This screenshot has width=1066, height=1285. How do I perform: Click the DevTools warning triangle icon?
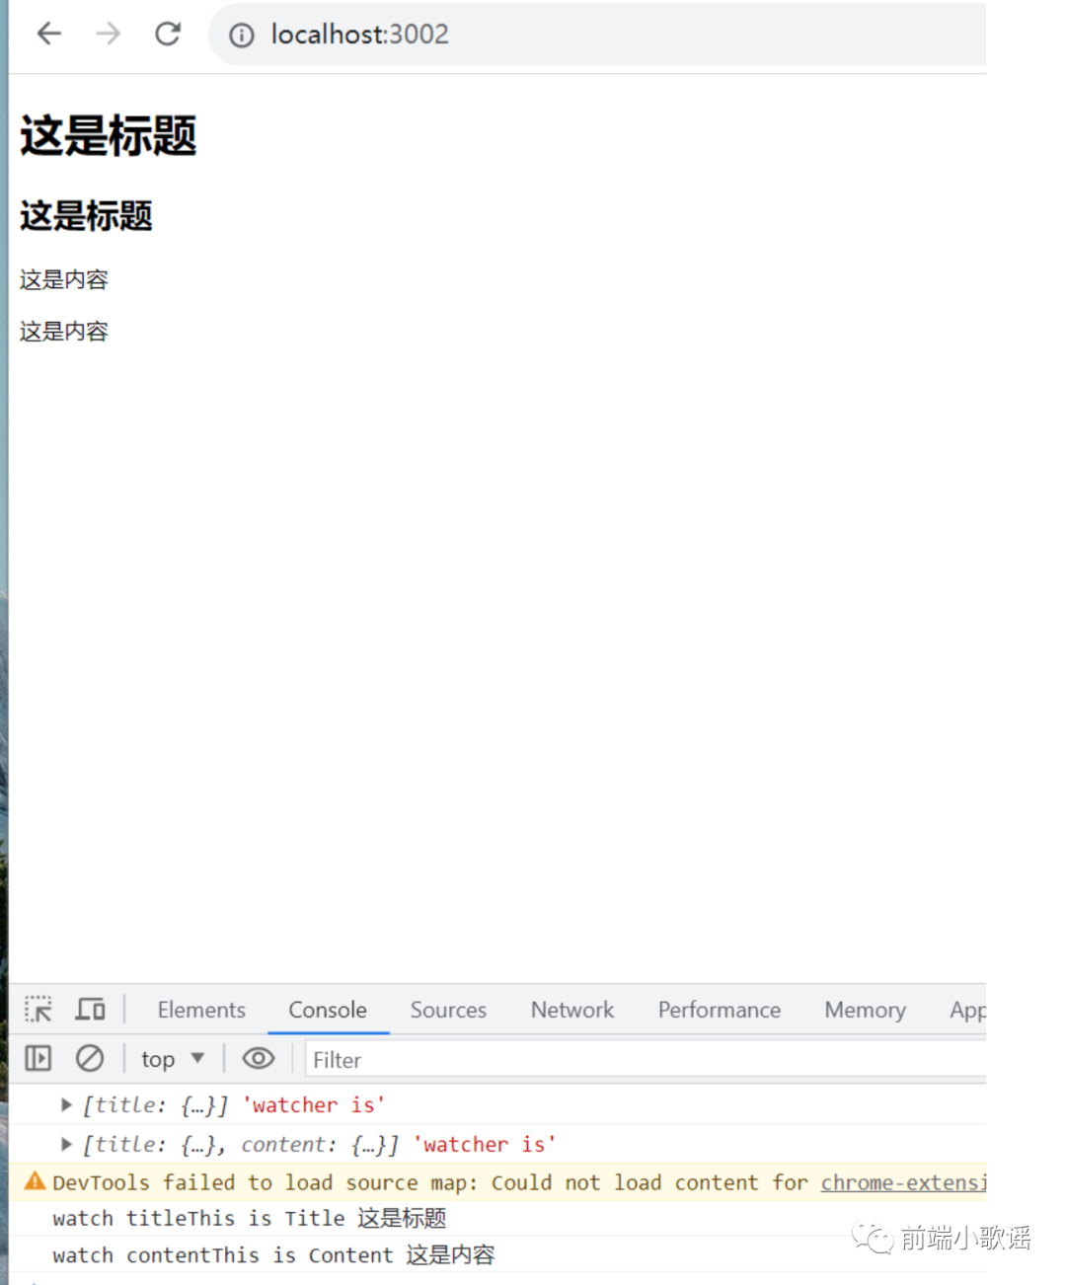click(36, 1180)
